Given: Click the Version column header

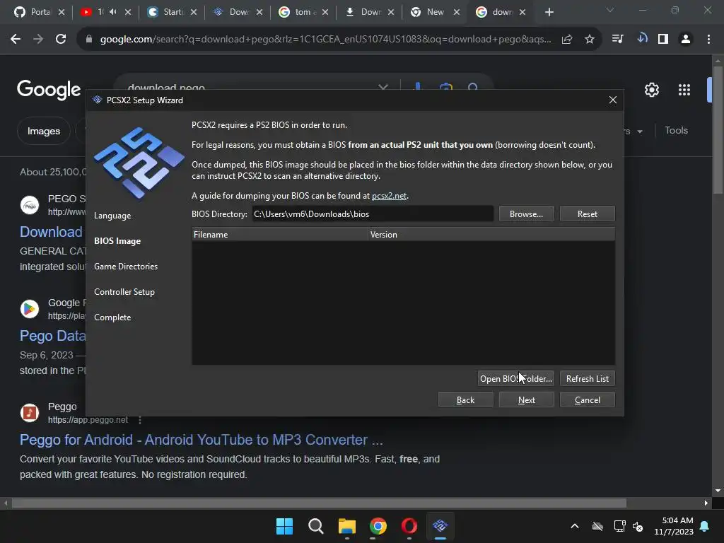Looking at the screenshot, I should pos(491,235).
